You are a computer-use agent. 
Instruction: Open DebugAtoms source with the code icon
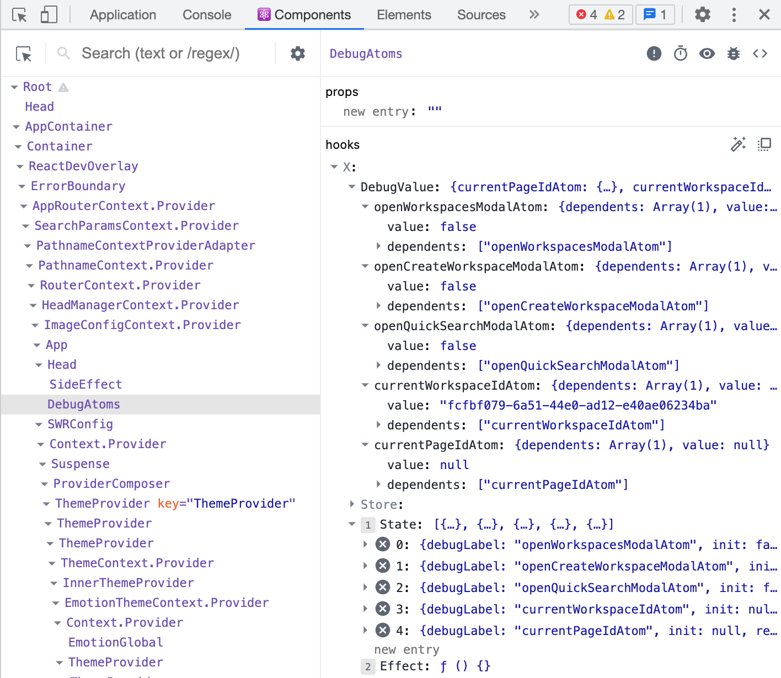click(760, 53)
